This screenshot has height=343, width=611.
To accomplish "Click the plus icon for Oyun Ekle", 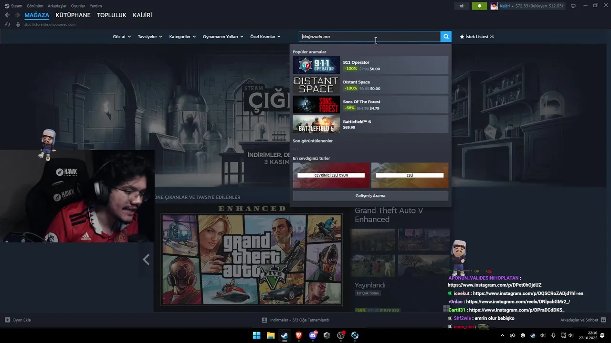I will coord(7,320).
